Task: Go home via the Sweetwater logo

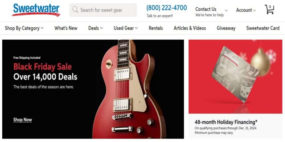Action: [36, 10]
